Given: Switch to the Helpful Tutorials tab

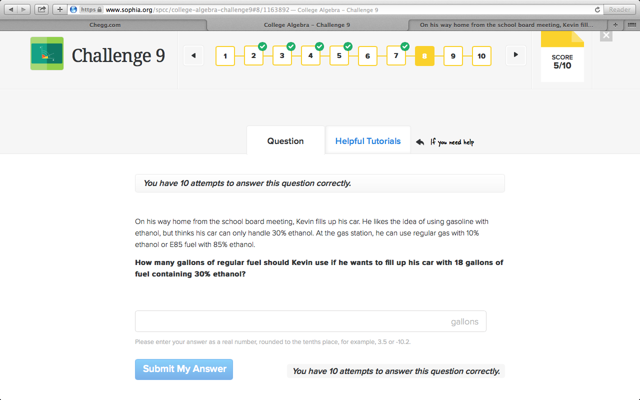Looking at the screenshot, I should (368, 140).
